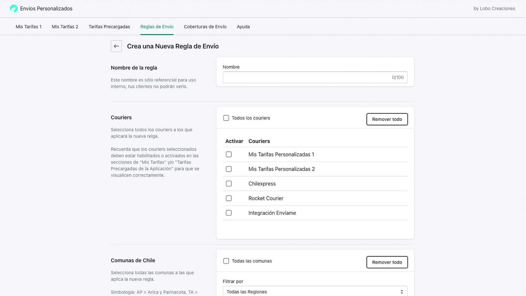Enable the 'Todos los couriers' checkbox
Screen dimensions: 526x296
(x=226, y=118)
